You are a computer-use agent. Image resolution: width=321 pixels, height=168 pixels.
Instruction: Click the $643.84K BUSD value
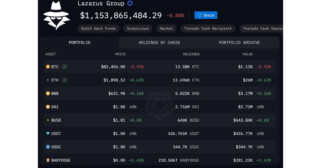pos(243,120)
